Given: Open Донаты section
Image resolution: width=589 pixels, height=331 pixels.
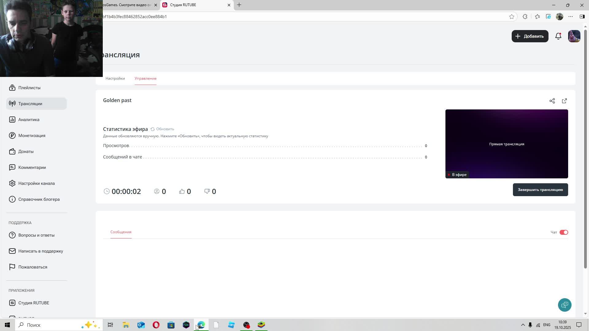Looking at the screenshot, I should coord(26,151).
